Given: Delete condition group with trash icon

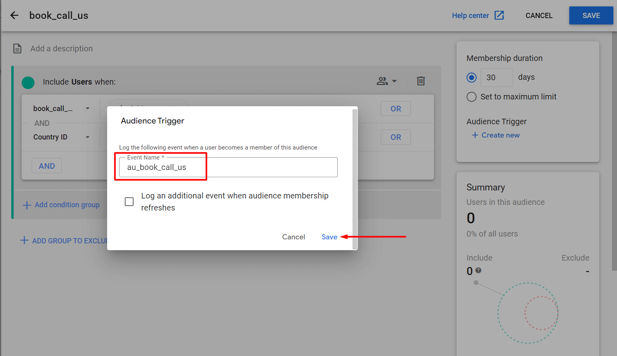Looking at the screenshot, I should (x=420, y=81).
